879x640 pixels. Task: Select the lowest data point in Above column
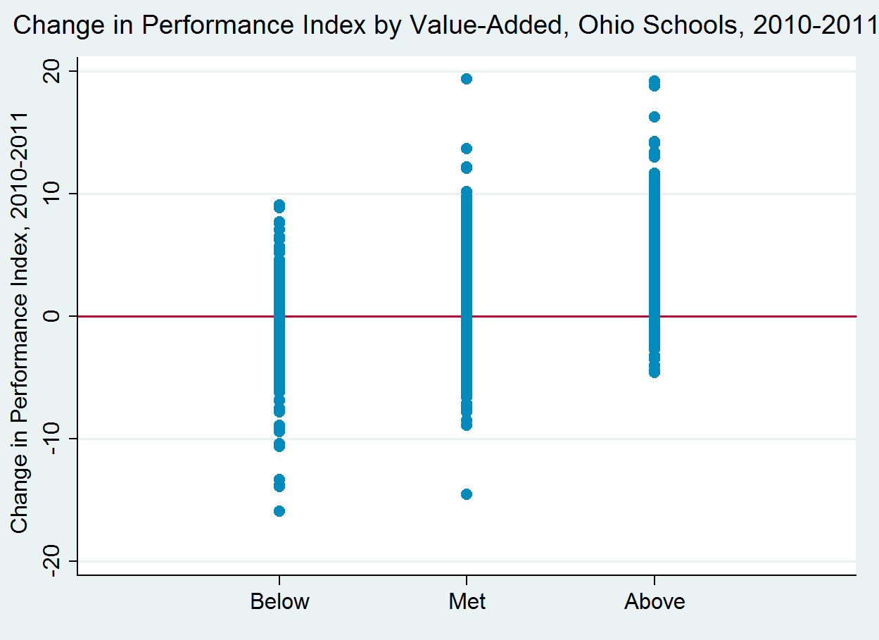pyautogui.click(x=654, y=372)
